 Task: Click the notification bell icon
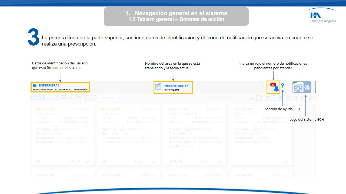(x=276, y=89)
